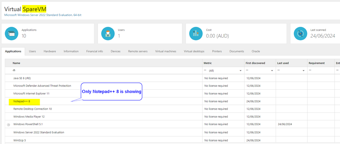Switch to the Financial info tab
The height and width of the screenshot is (144, 340).
click(x=94, y=51)
